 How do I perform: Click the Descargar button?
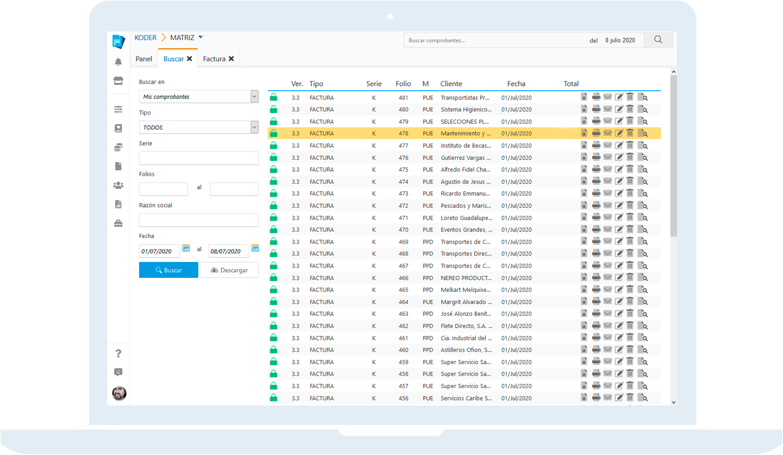229,270
